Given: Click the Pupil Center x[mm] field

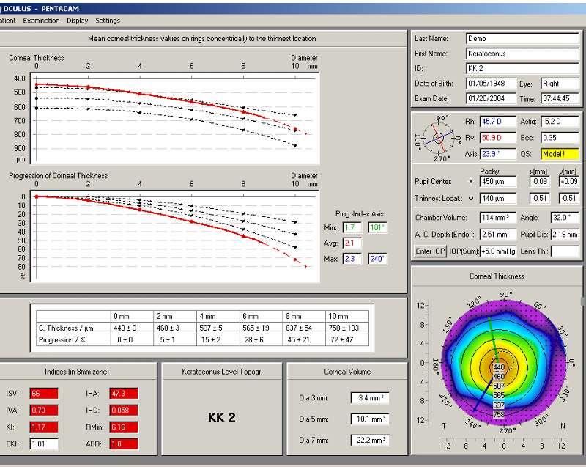Looking at the screenshot, I should [x=540, y=181].
